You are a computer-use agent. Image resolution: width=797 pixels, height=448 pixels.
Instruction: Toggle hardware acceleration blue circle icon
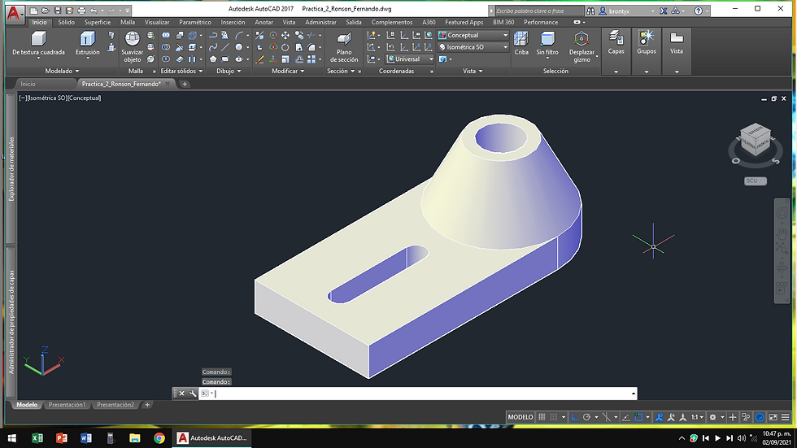760,417
